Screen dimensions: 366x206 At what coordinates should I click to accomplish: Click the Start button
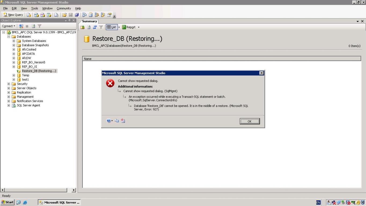(x=8, y=202)
